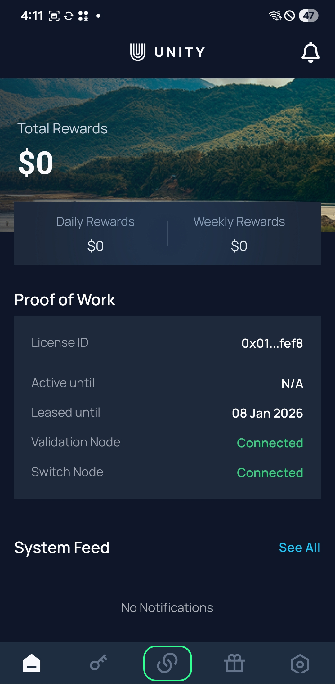Tap the battery indicator in status bar
335x684 pixels.
coord(308,16)
